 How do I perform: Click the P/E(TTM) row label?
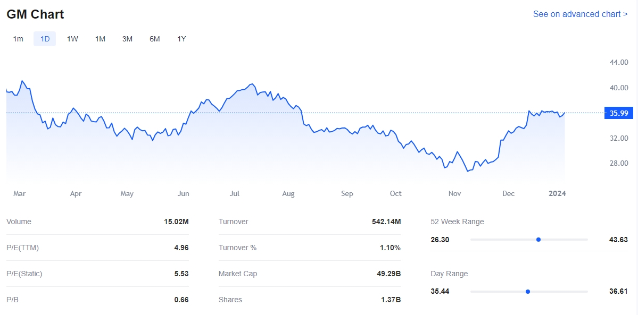click(22, 248)
